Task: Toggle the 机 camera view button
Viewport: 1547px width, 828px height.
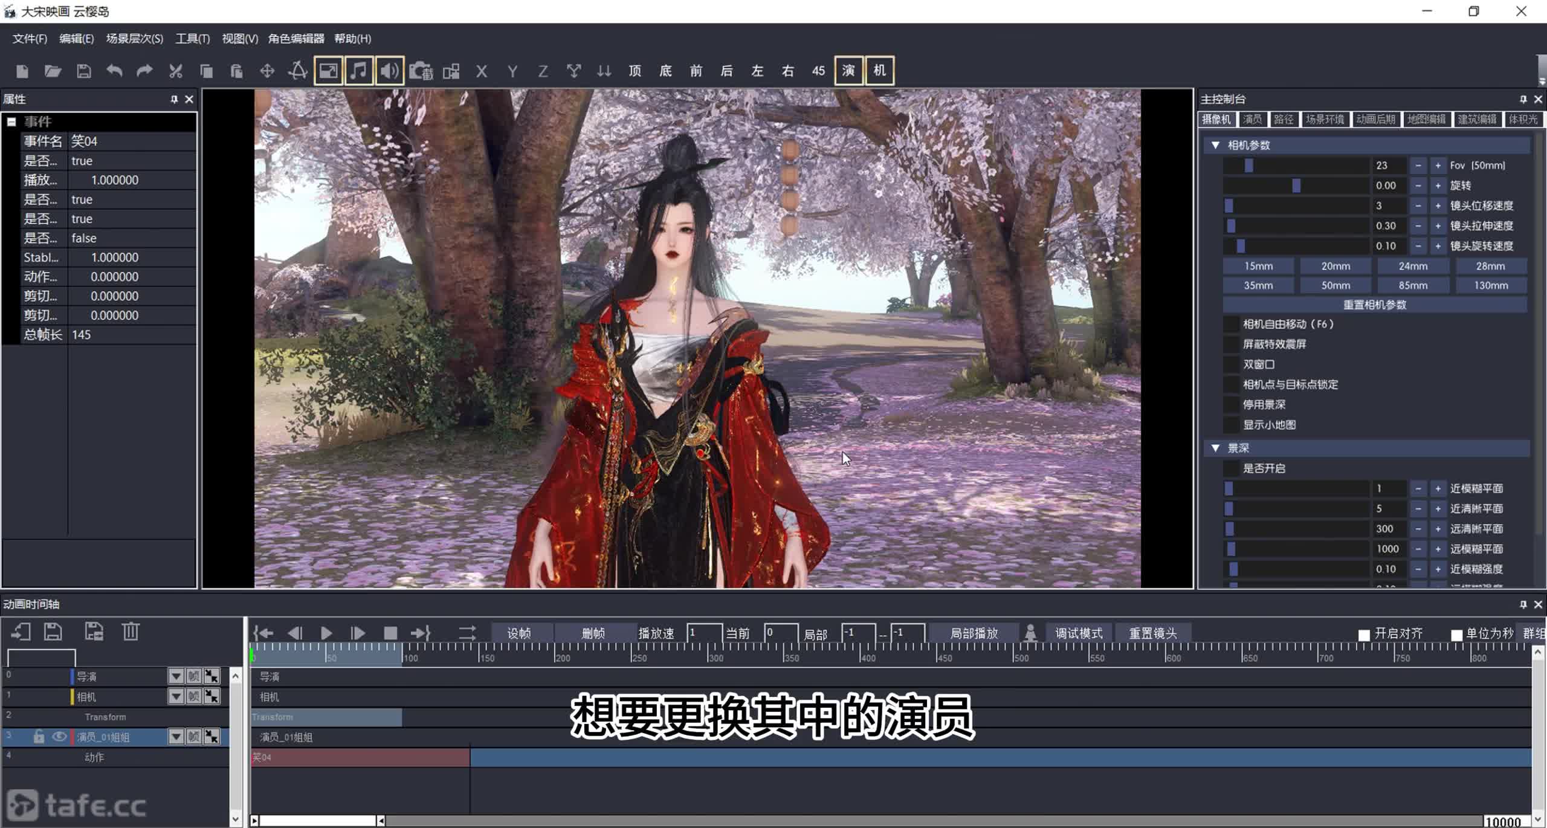Action: [x=879, y=71]
